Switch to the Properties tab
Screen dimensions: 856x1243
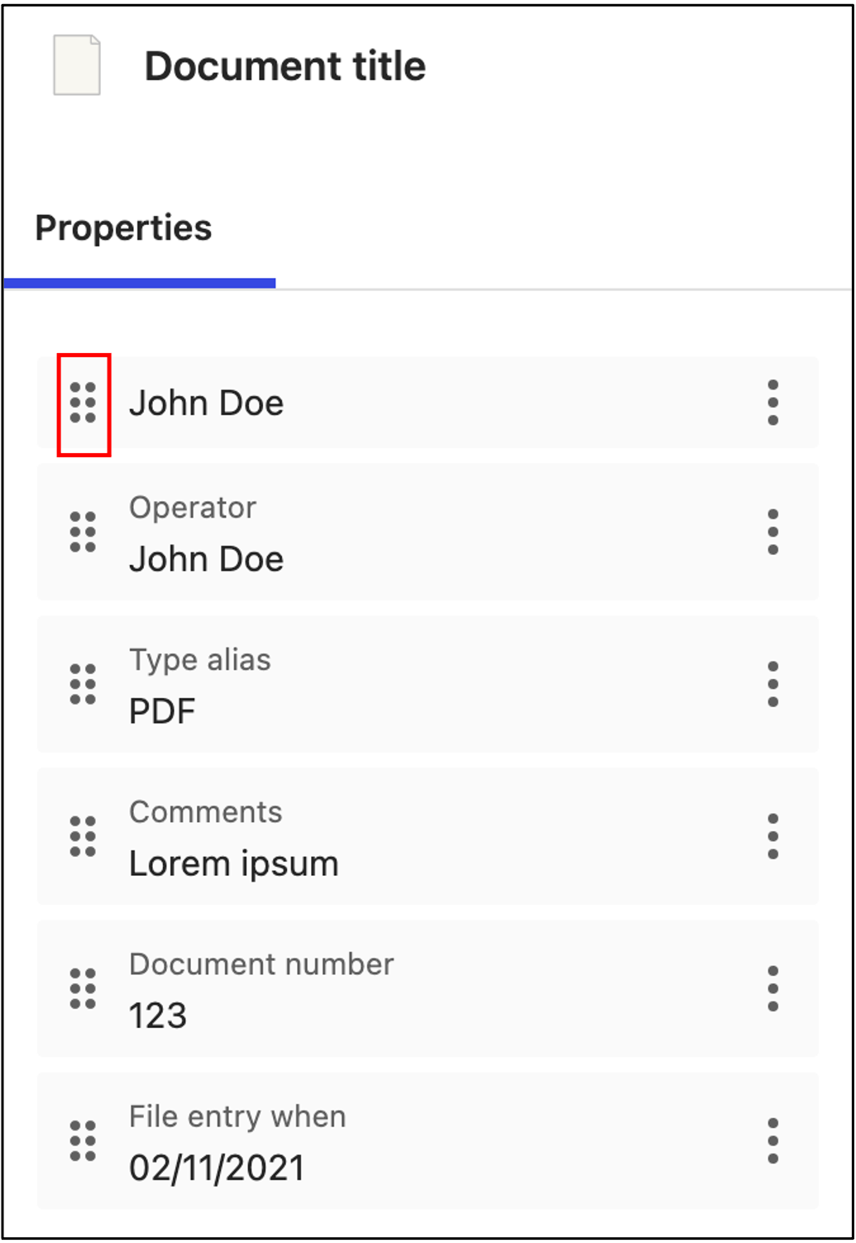click(x=124, y=228)
